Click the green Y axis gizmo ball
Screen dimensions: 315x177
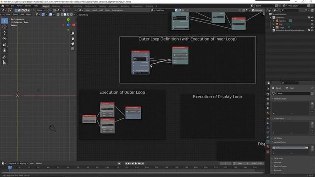pos(68,20)
